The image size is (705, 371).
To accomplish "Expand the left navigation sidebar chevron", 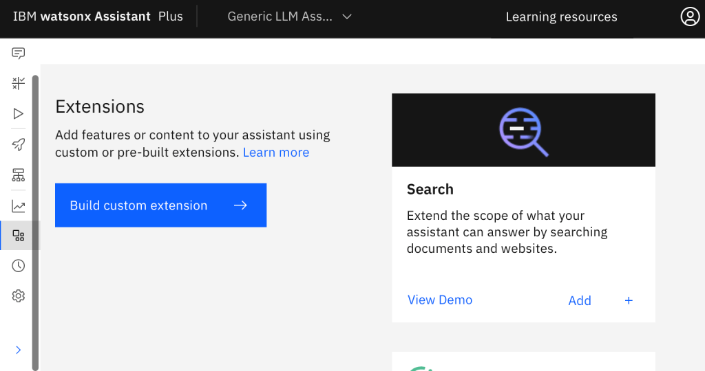I will pos(19,350).
